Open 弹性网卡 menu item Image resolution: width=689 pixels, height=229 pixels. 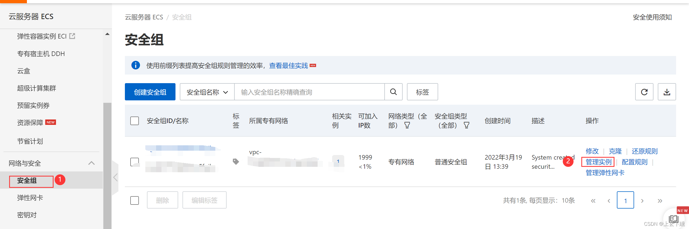(30, 198)
